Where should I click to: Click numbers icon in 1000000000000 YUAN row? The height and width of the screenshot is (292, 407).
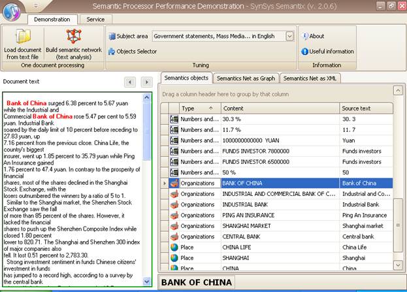174,140
